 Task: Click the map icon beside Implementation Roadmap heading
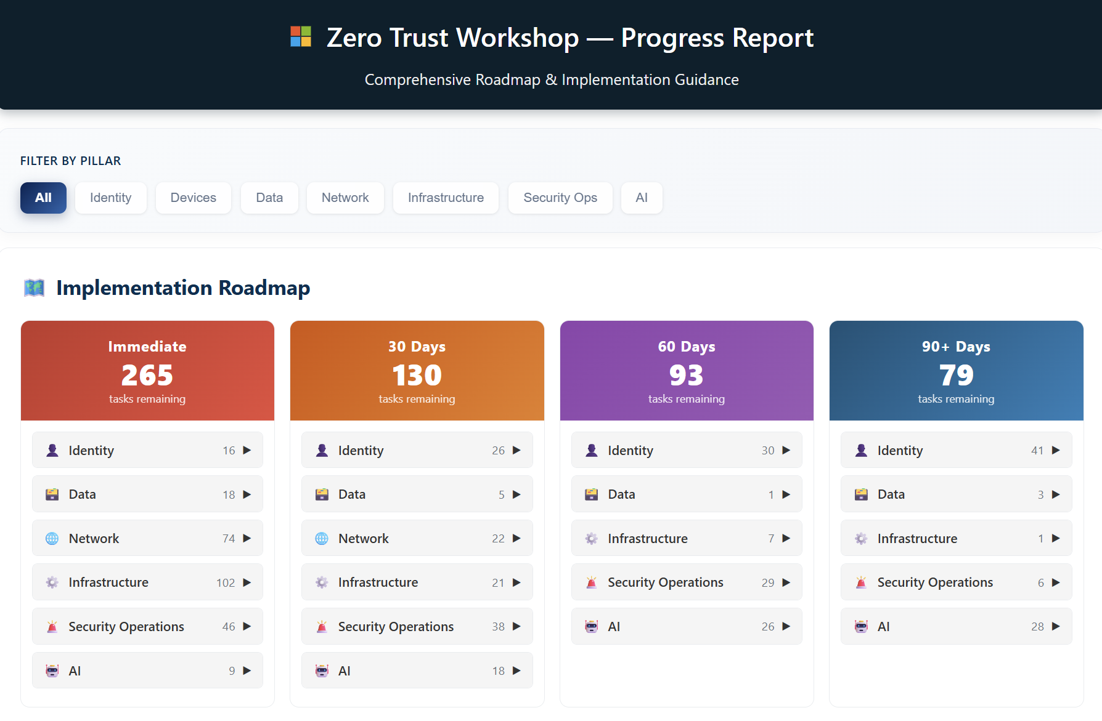pos(34,287)
